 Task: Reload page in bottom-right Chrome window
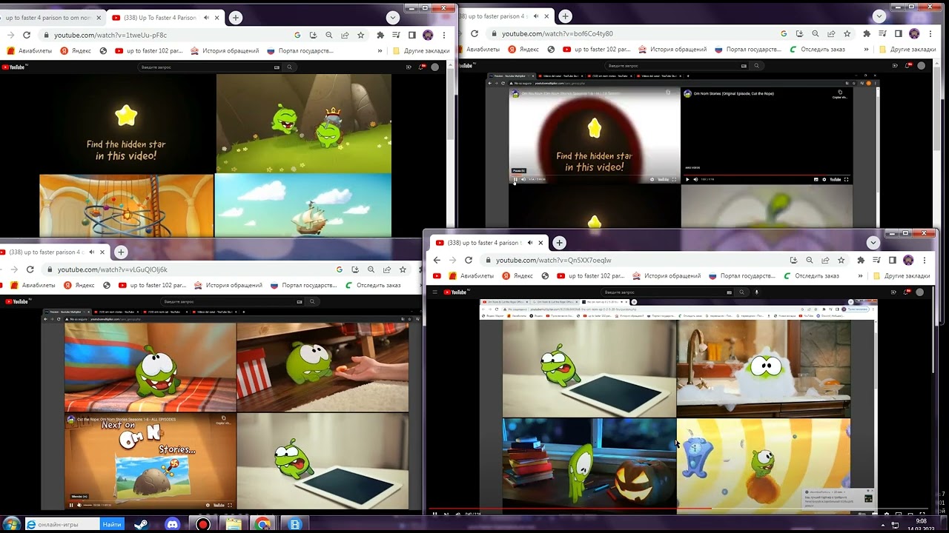469,260
